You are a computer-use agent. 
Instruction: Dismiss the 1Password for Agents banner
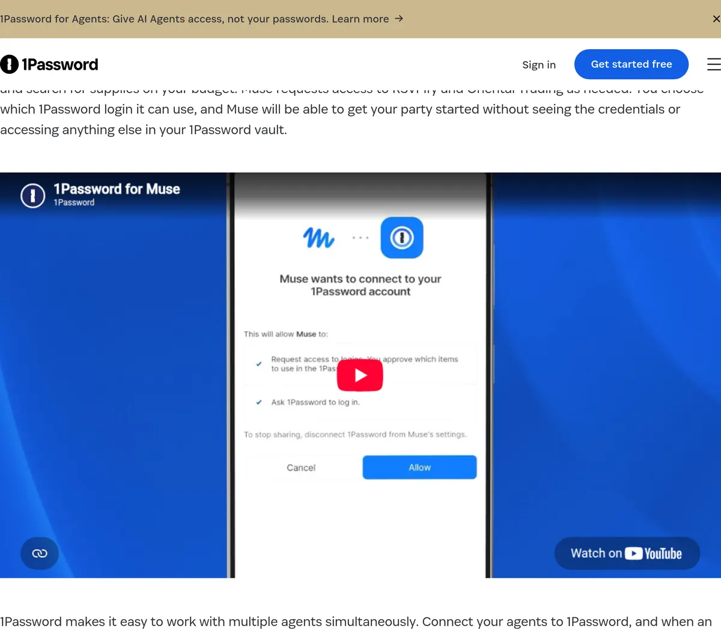[x=716, y=19]
